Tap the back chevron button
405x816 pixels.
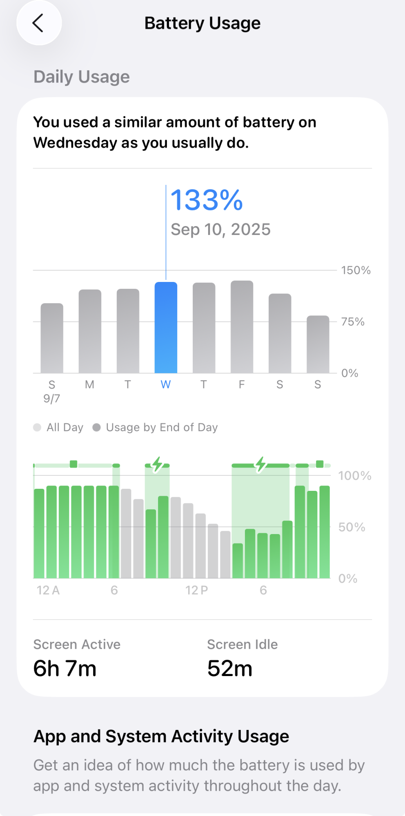click(x=38, y=23)
